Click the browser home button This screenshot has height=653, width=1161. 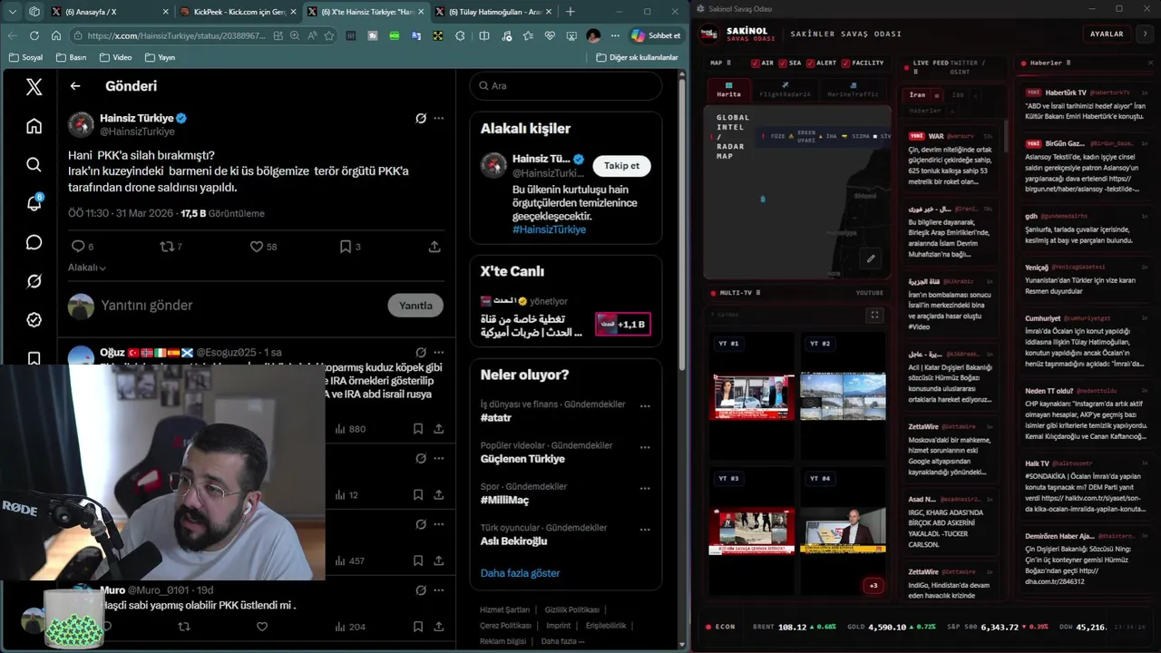click(x=56, y=35)
